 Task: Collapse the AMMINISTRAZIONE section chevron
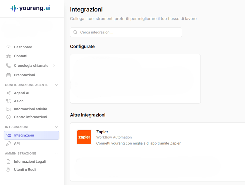tap(56, 153)
